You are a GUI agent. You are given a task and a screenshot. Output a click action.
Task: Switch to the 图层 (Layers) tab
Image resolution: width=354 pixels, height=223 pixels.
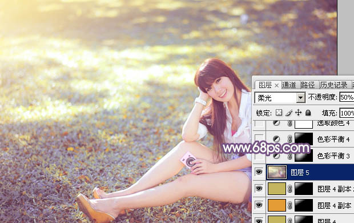265,85
